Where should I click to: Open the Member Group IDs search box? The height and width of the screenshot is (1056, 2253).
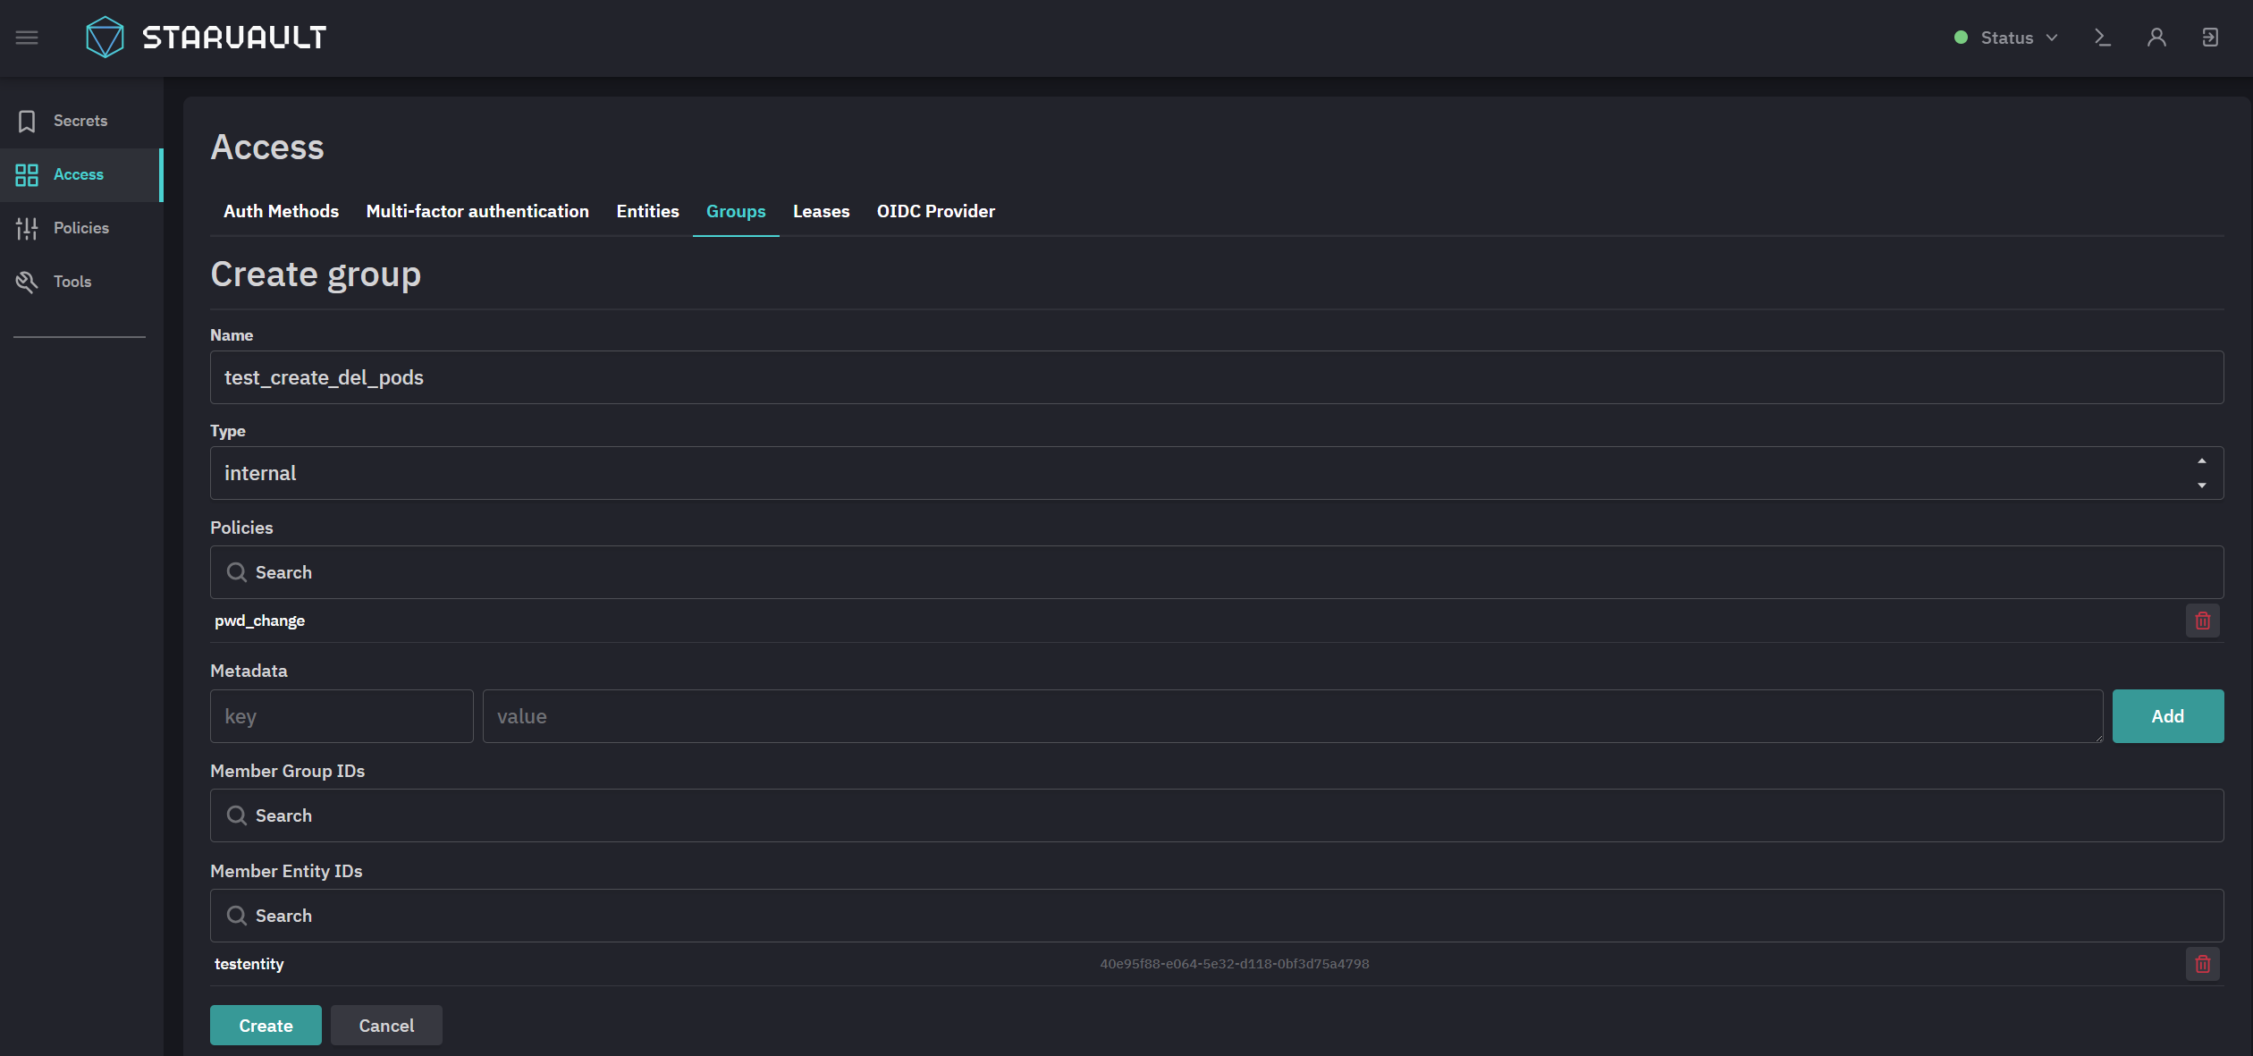coord(1217,815)
